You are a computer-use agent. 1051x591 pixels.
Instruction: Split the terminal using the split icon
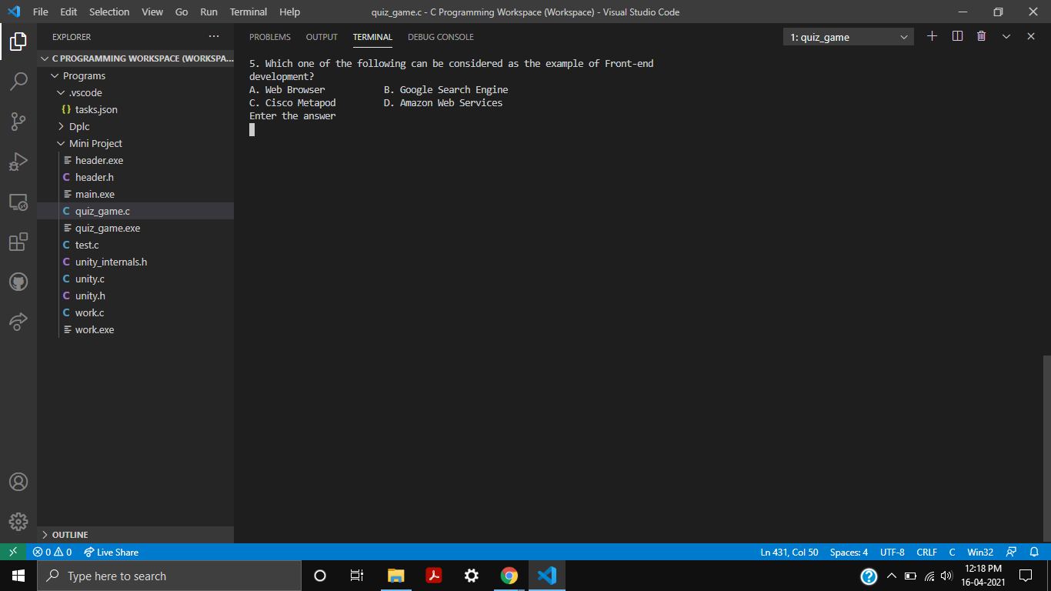pyautogui.click(x=956, y=35)
